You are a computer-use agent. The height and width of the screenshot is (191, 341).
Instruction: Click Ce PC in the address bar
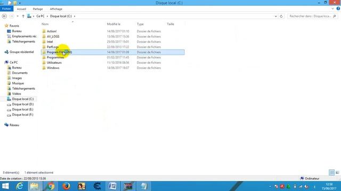coord(40,16)
